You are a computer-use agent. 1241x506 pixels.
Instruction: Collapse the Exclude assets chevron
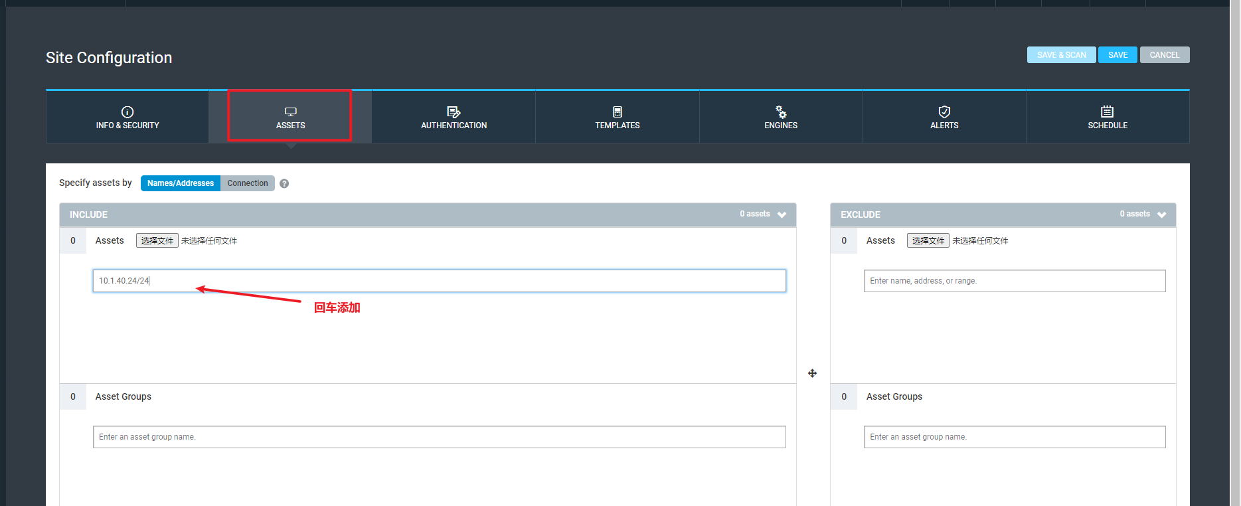tap(1161, 214)
